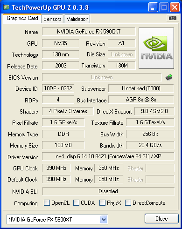
Task: Click the GPU-Z title bar app icon
Action: [7, 7]
